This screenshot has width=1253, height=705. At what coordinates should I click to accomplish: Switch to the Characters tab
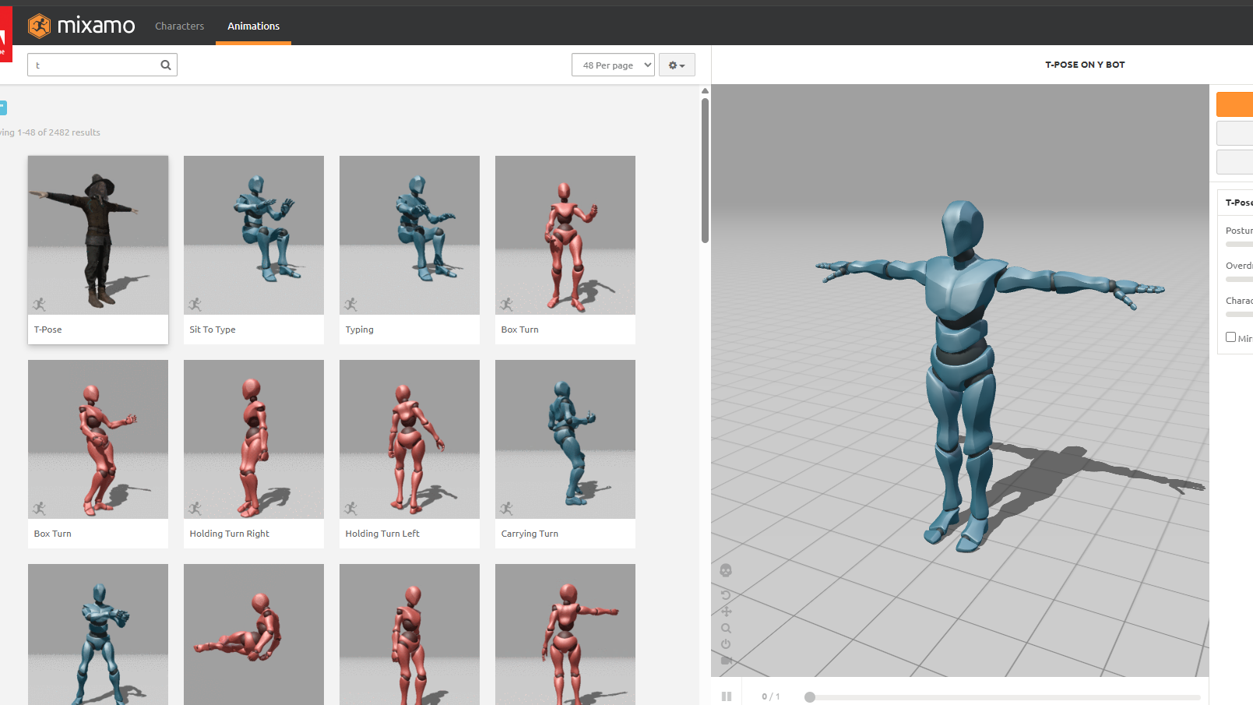[x=179, y=26]
